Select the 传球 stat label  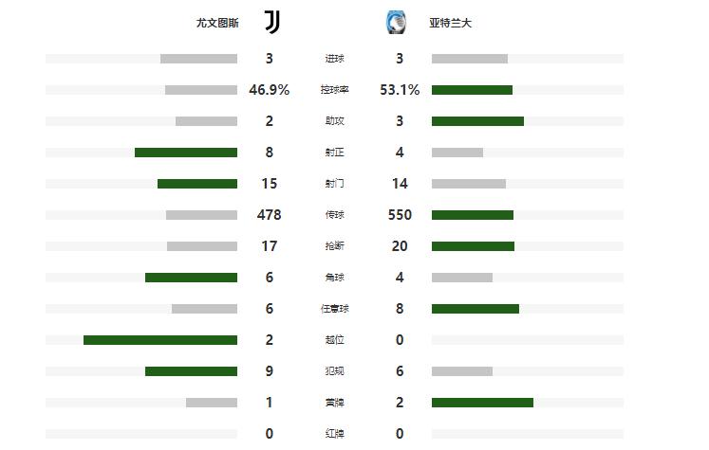coord(334,215)
